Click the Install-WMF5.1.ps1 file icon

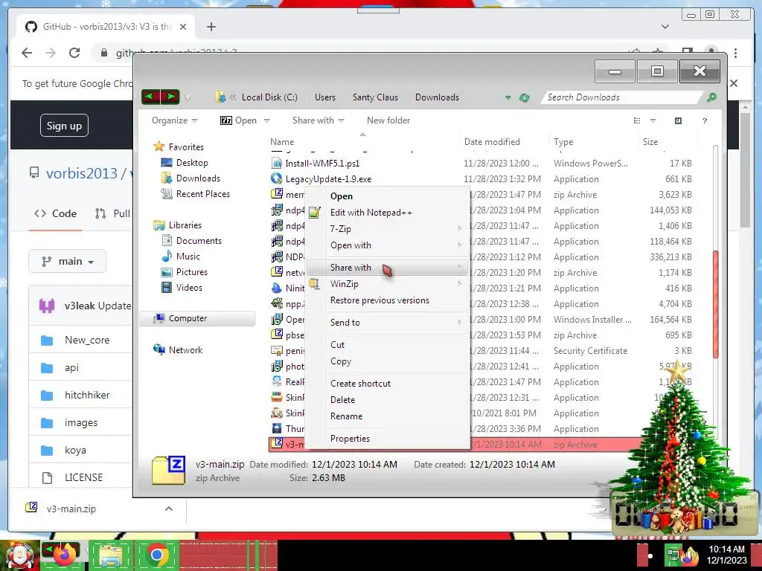277,163
